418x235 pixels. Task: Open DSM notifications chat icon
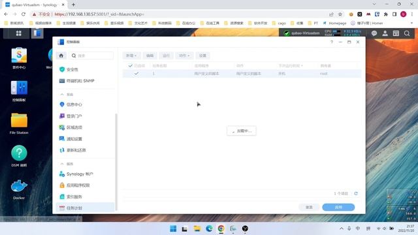[374, 33]
